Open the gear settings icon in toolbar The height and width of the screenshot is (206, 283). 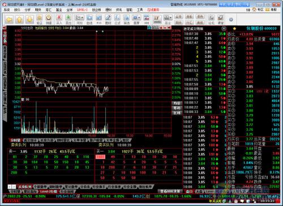(231, 19)
